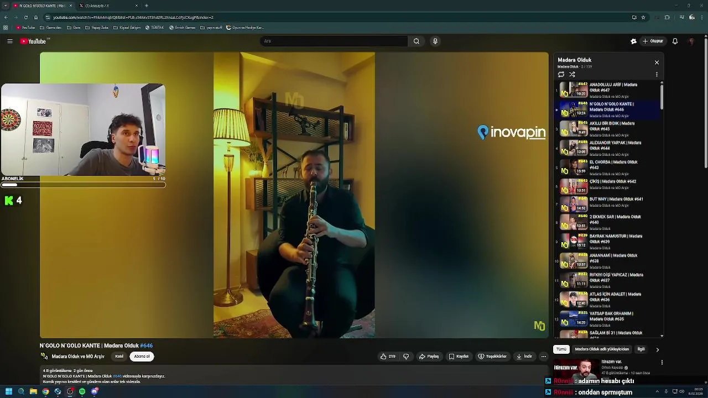Play EL CHORBA #643 playlist video
Viewport: 708px width, 398px height.
coord(607,167)
